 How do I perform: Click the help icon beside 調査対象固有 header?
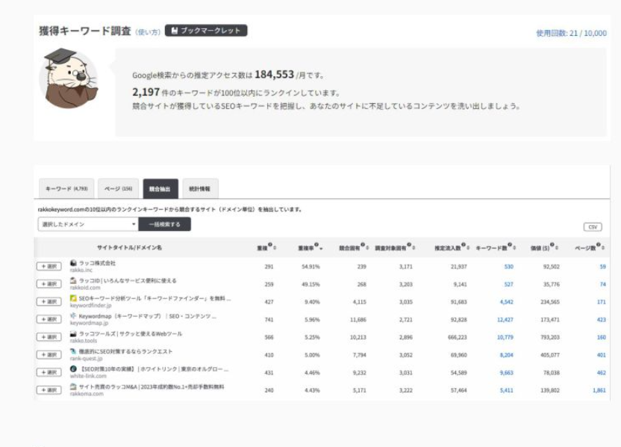click(409, 244)
